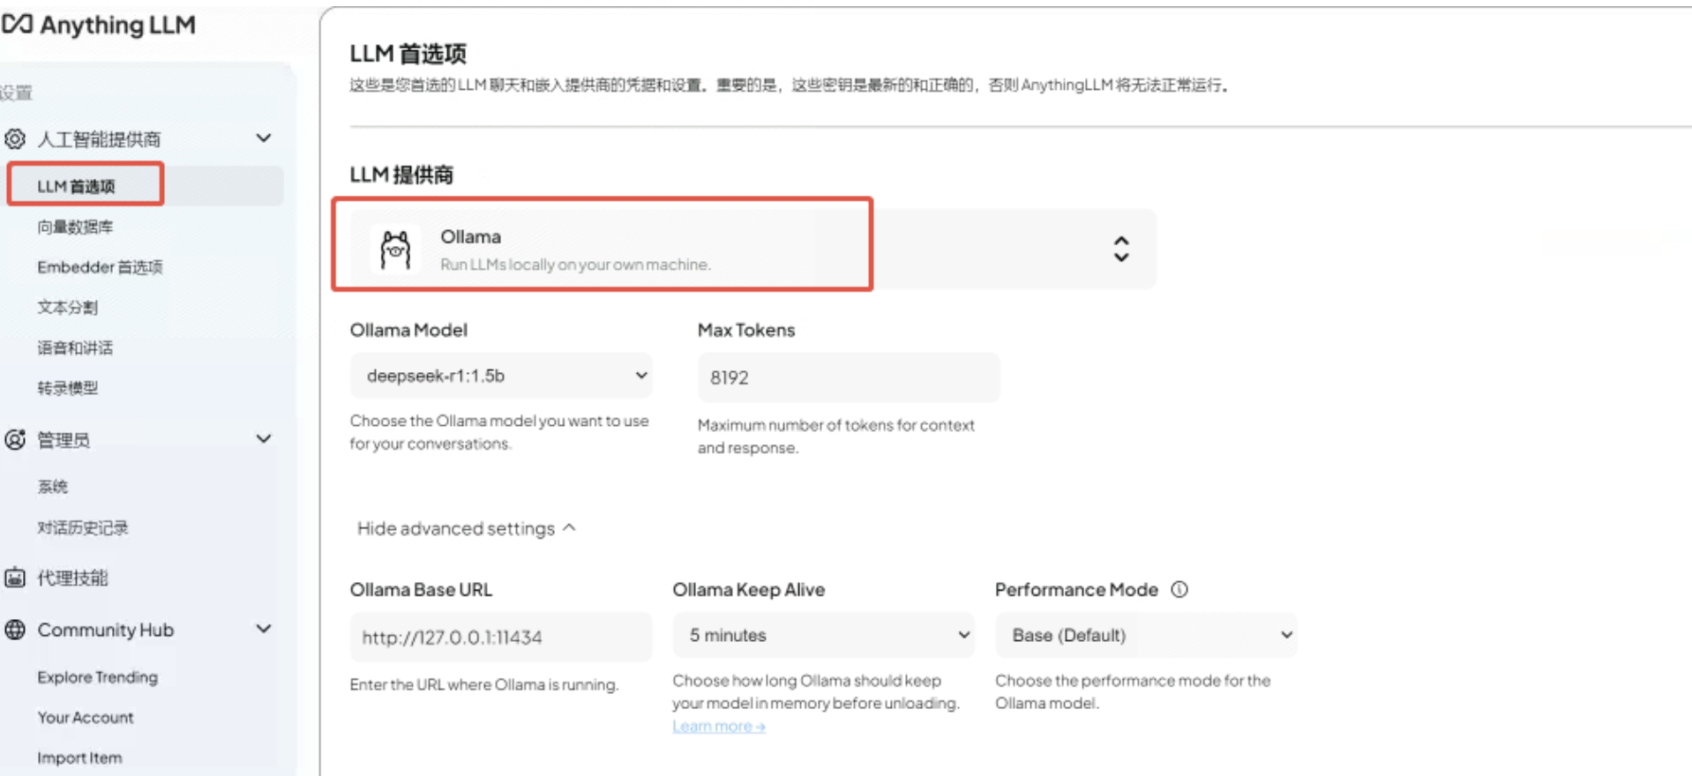Open 转录模型 settings
Image resolution: width=1692 pixels, height=776 pixels.
coord(67,388)
